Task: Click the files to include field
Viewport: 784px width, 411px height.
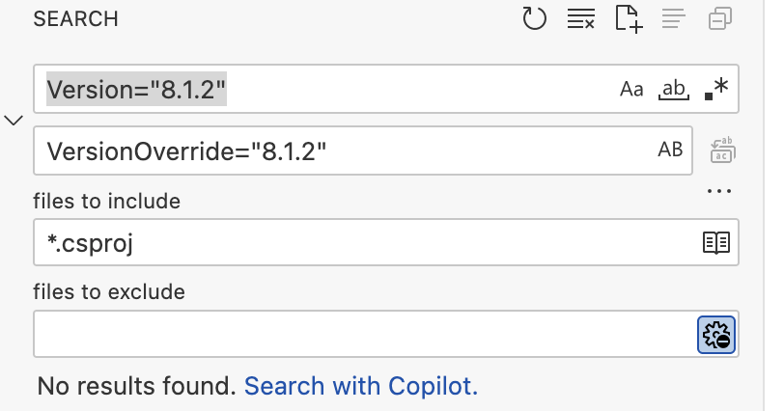Action: coord(367,243)
